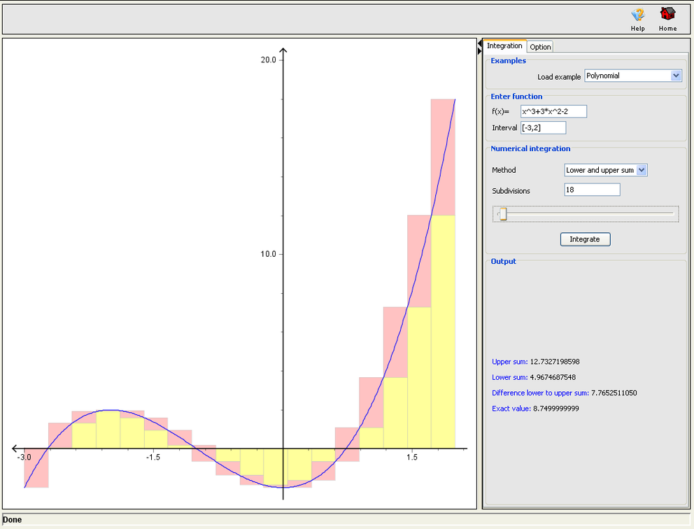This screenshot has width=694, height=529.
Task: Click the Upper sum output value
Action: click(x=555, y=362)
